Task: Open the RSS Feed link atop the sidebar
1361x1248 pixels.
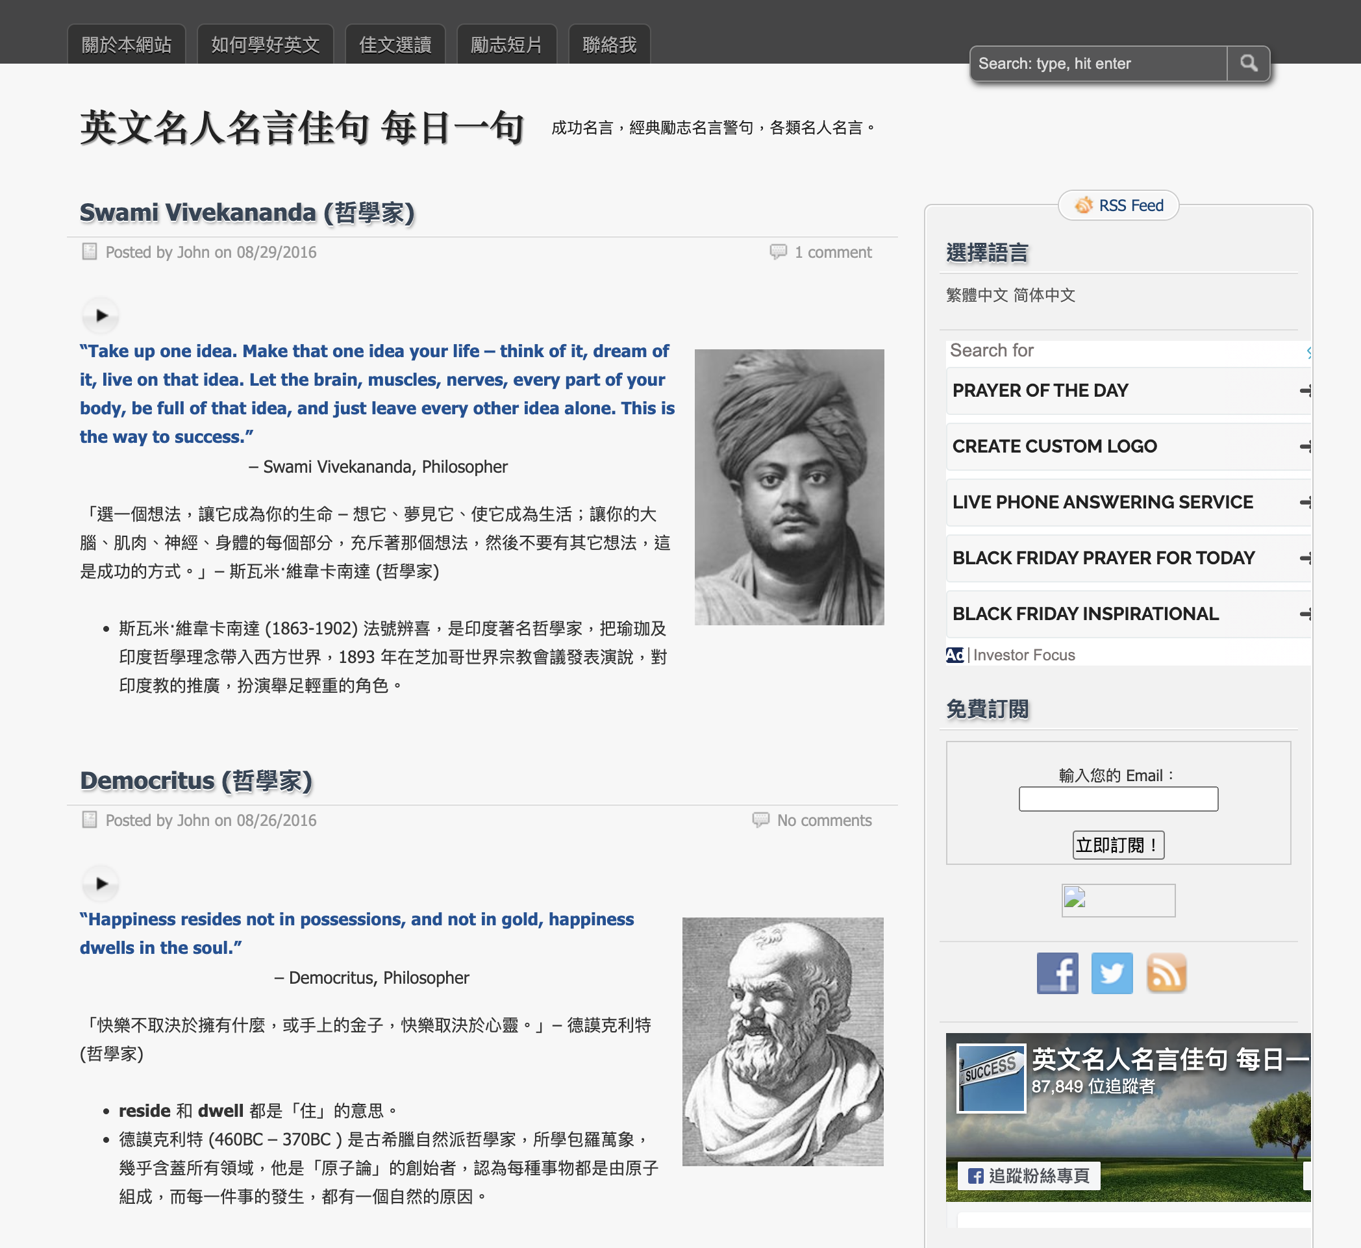Action: [1117, 205]
